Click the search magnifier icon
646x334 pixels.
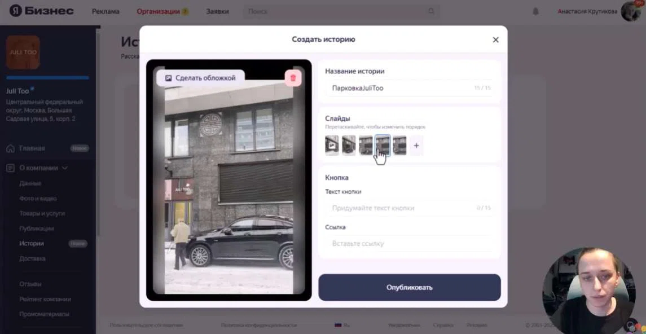coord(432,11)
